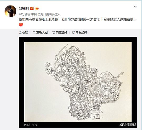Viewport: 142px width, 130px height.
Task: Click the membership crown badge icon
Action: (x=37, y=9)
